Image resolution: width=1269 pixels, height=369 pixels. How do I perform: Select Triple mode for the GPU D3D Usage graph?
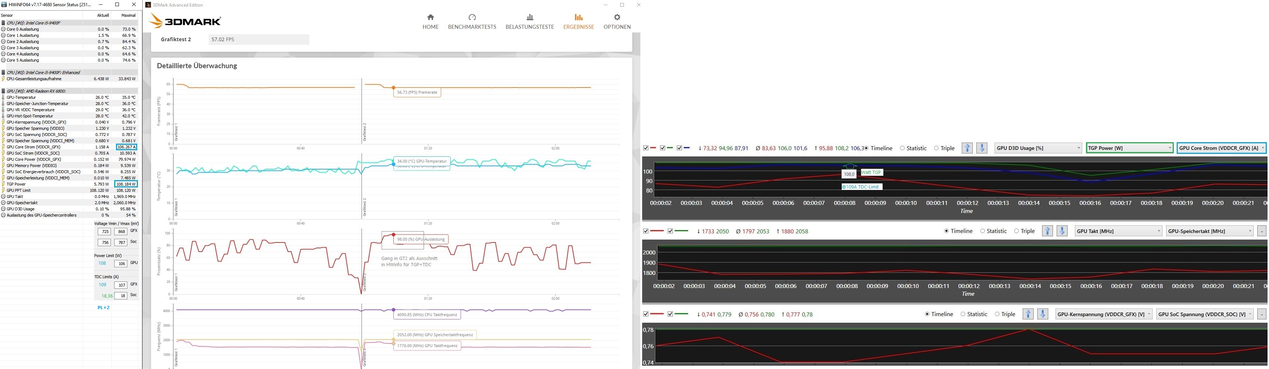click(944, 148)
